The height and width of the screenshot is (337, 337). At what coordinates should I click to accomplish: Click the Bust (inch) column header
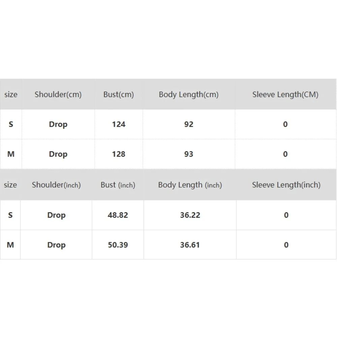pos(118,185)
